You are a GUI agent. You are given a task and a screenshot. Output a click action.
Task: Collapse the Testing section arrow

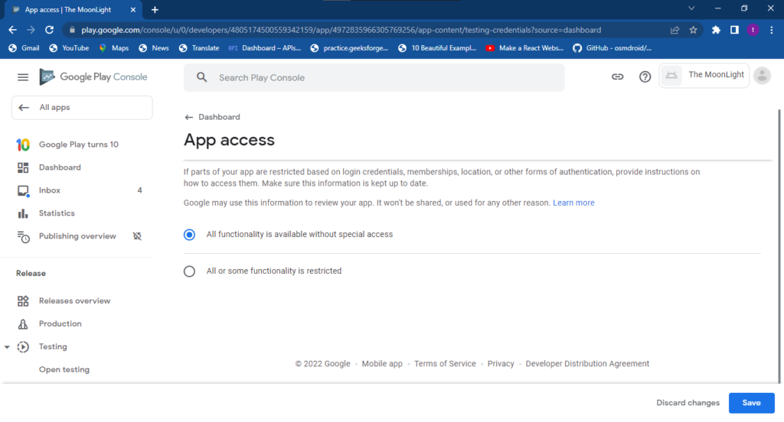tap(7, 346)
